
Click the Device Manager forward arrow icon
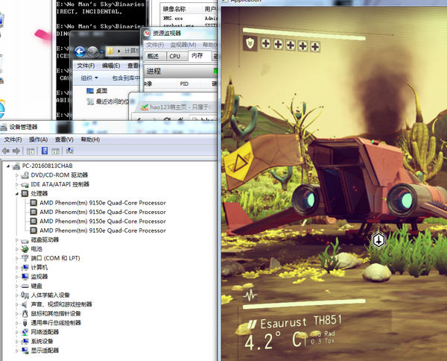(16, 151)
